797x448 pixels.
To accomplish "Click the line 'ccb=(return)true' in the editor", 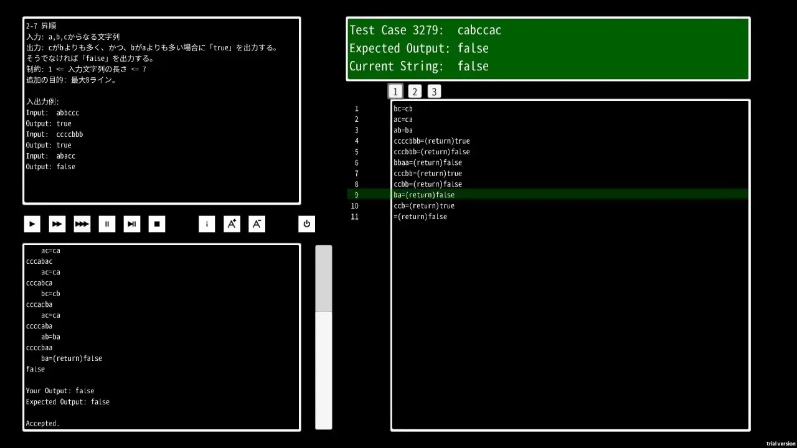I will [x=424, y=206].
